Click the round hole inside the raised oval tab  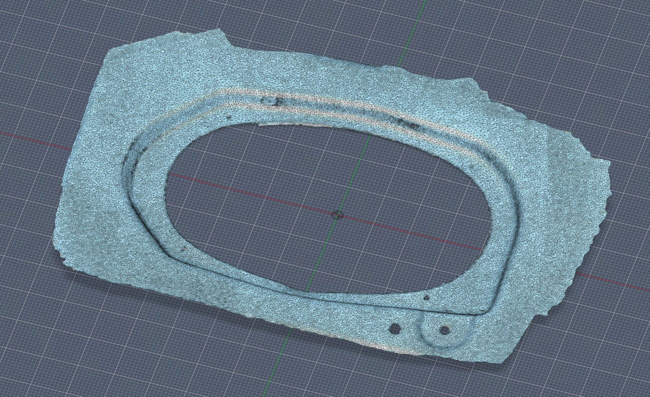[x=444, y=330]
